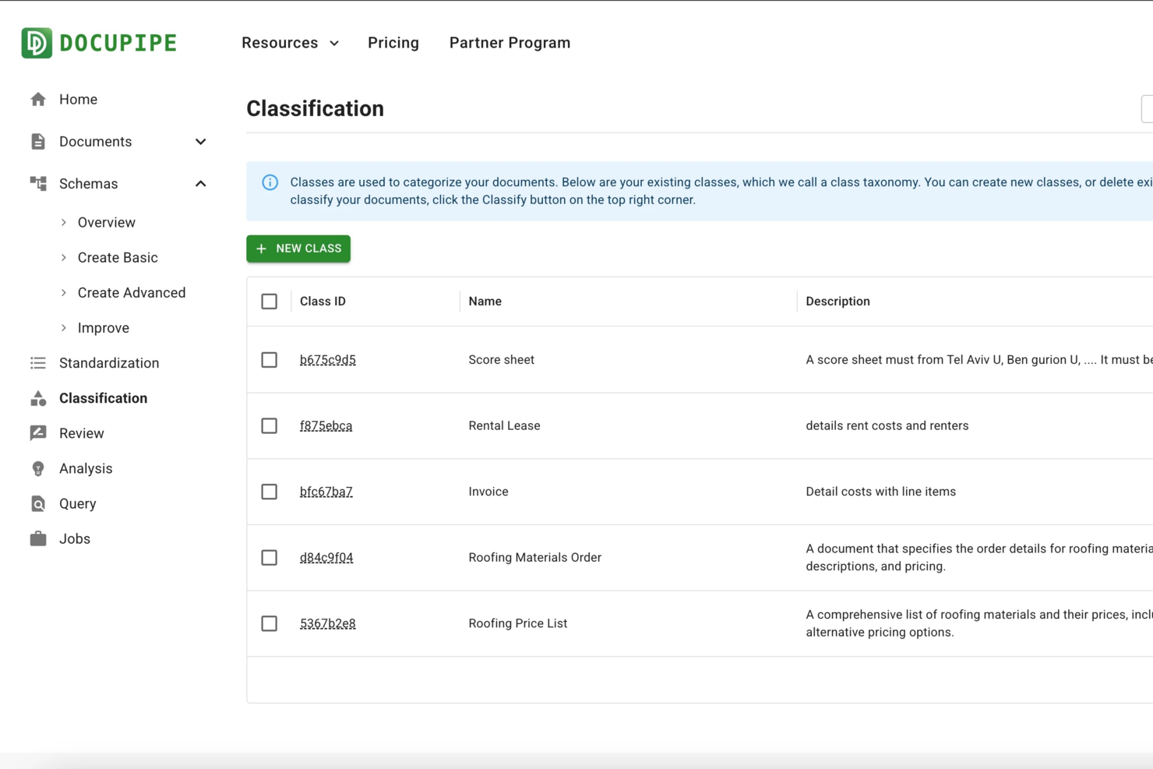Select the Invoice row checkbox
This screenshot has width=1153, height=769.
click(x=269, y=492)
